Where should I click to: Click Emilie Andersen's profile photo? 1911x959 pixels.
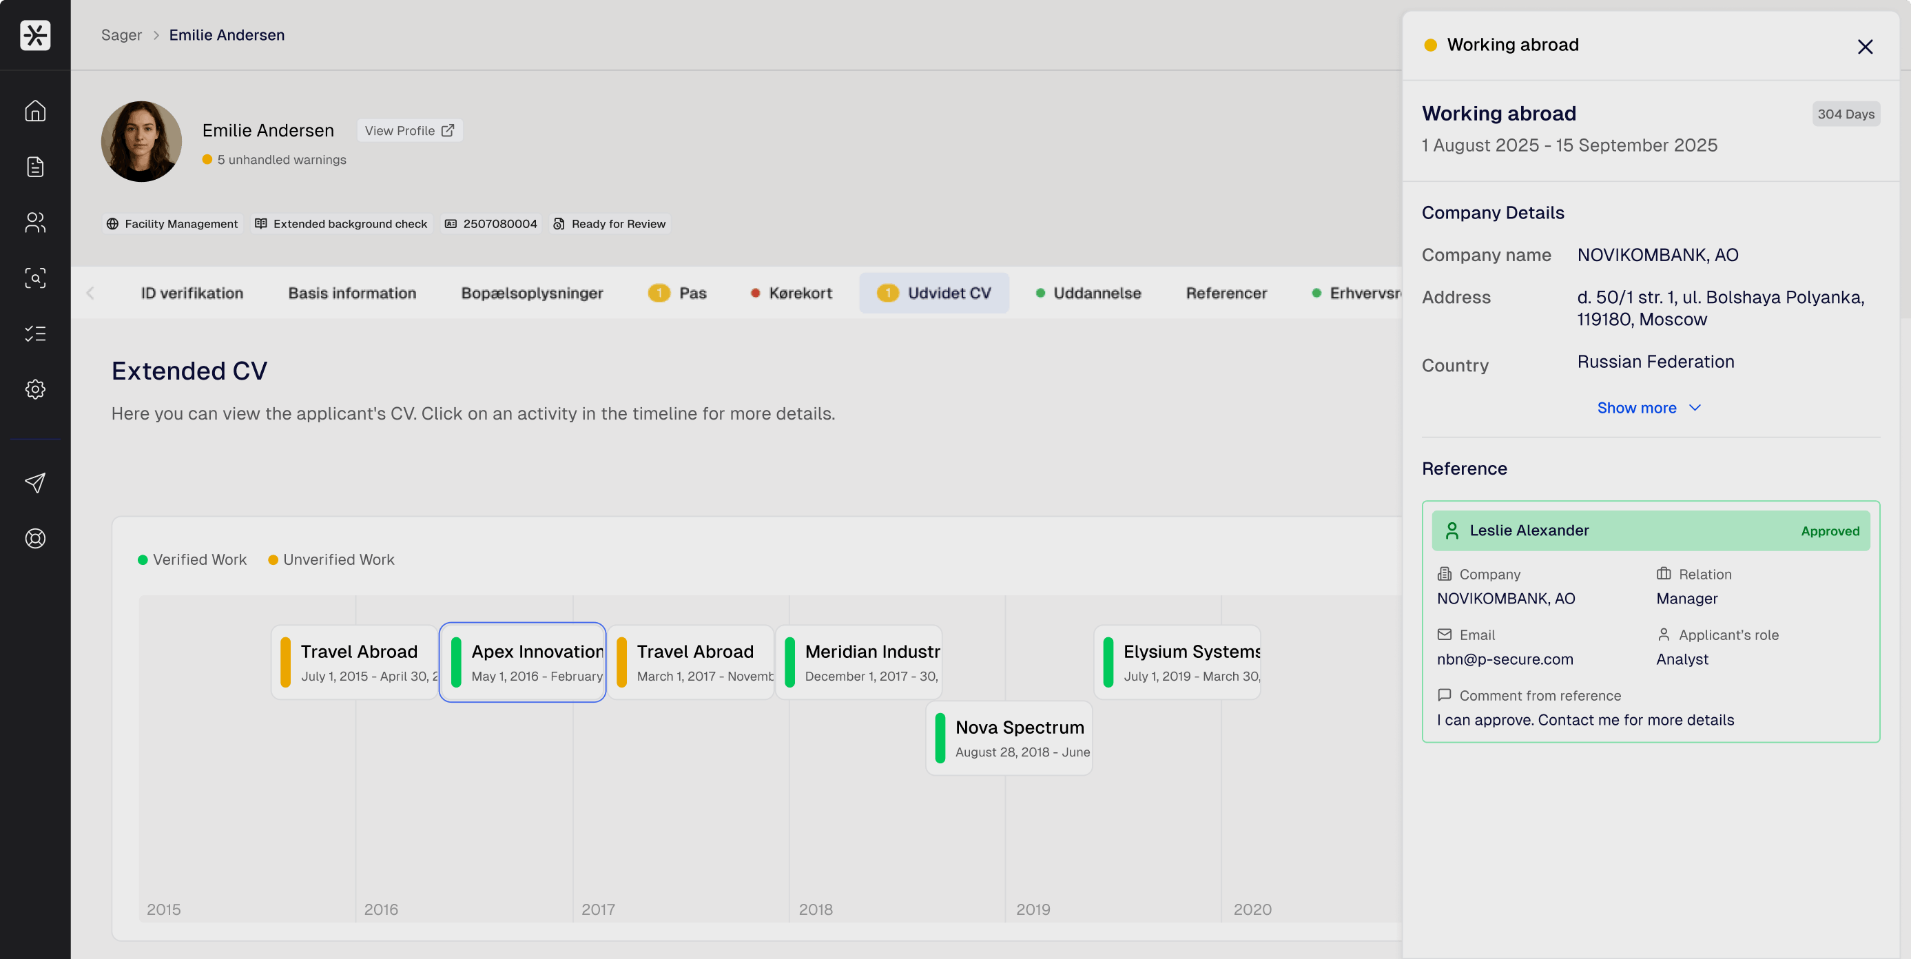[141, 142]
